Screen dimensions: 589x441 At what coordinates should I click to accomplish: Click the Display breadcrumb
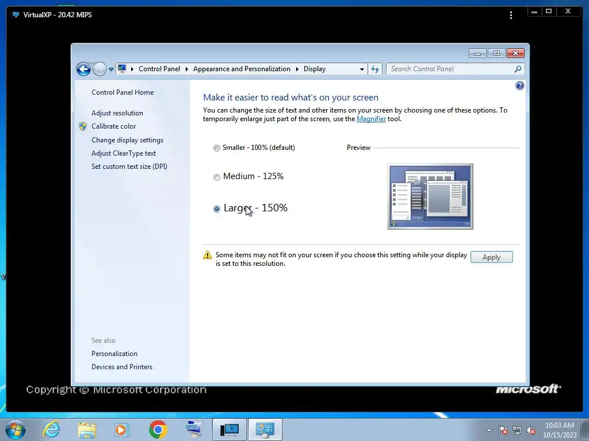315,69
